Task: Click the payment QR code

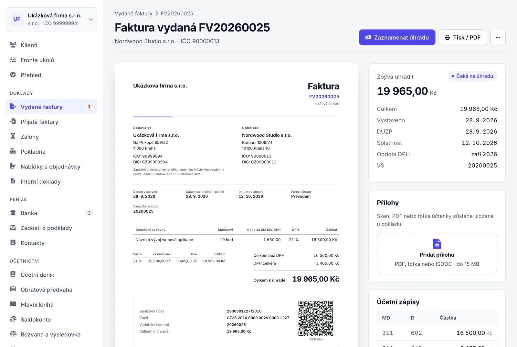Action: click(x=316, y=318)
